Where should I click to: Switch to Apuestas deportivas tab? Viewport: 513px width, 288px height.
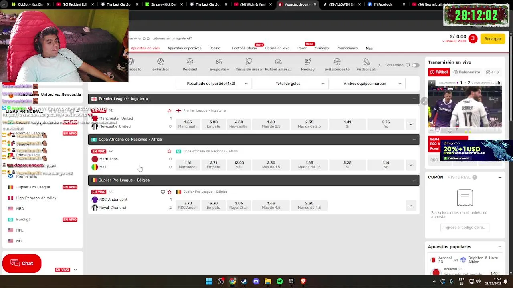[x=184, y=48]
